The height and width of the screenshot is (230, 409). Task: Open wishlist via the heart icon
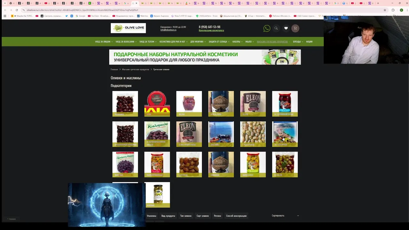click(286, 28)
